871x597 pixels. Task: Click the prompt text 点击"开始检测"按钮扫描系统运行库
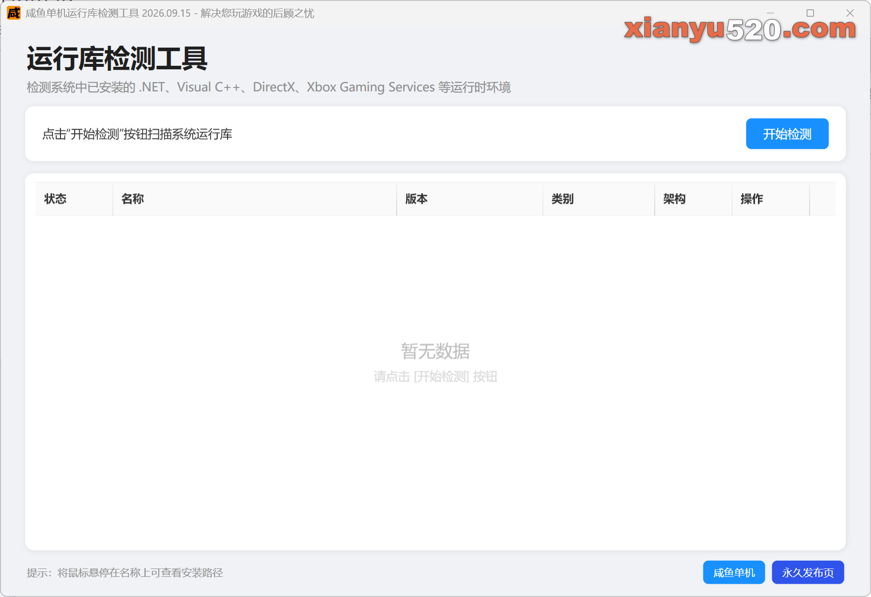(x=137, y=134)
